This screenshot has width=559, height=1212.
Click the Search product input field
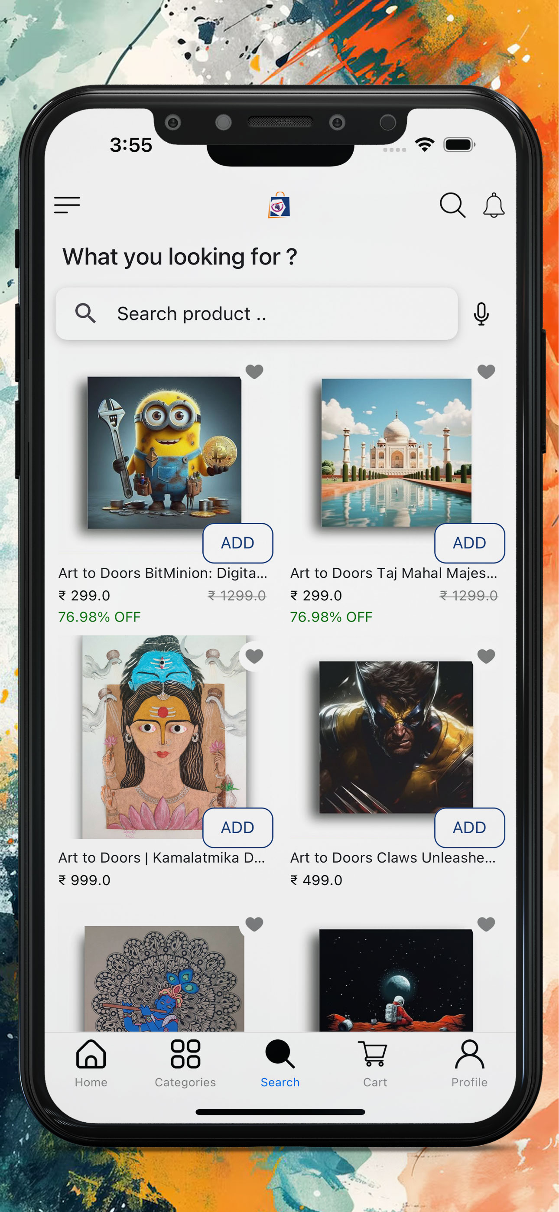pos(257,314)
